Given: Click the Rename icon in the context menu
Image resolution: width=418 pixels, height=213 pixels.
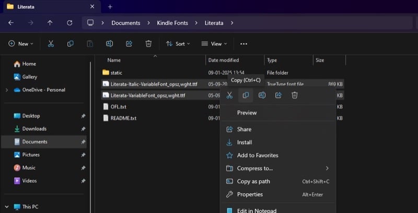Looking at the screenshot, I should (x=262, y=95).
